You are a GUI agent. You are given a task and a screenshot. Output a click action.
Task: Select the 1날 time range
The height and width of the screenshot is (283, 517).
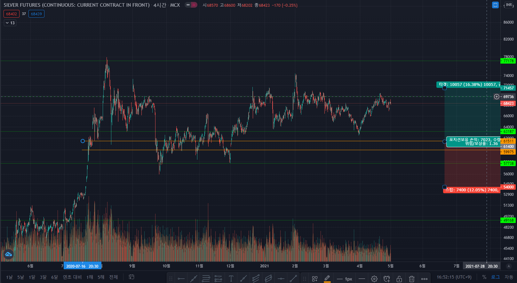coord(9,277)
